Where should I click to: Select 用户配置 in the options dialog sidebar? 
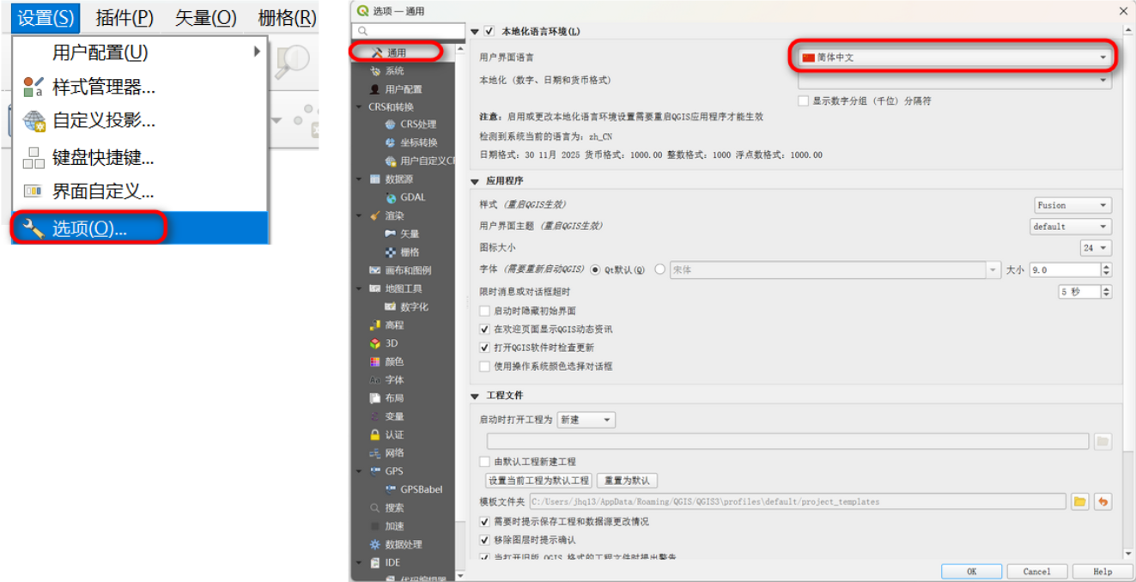click(x=403, y=89)
